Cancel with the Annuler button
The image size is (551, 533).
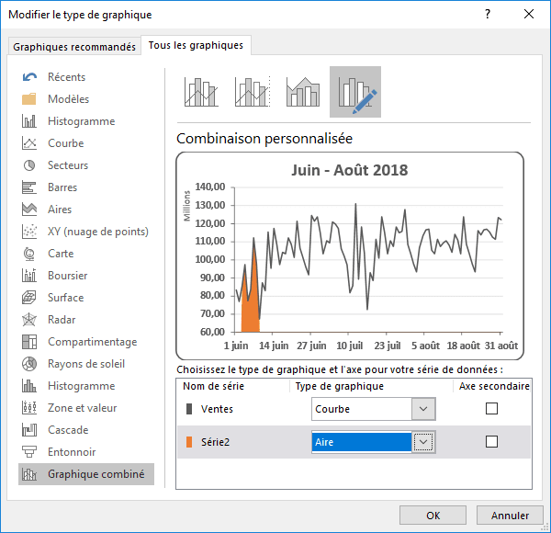point(510,516)
